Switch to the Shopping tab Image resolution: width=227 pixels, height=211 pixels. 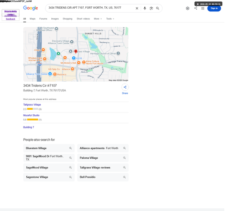[68, 19]
